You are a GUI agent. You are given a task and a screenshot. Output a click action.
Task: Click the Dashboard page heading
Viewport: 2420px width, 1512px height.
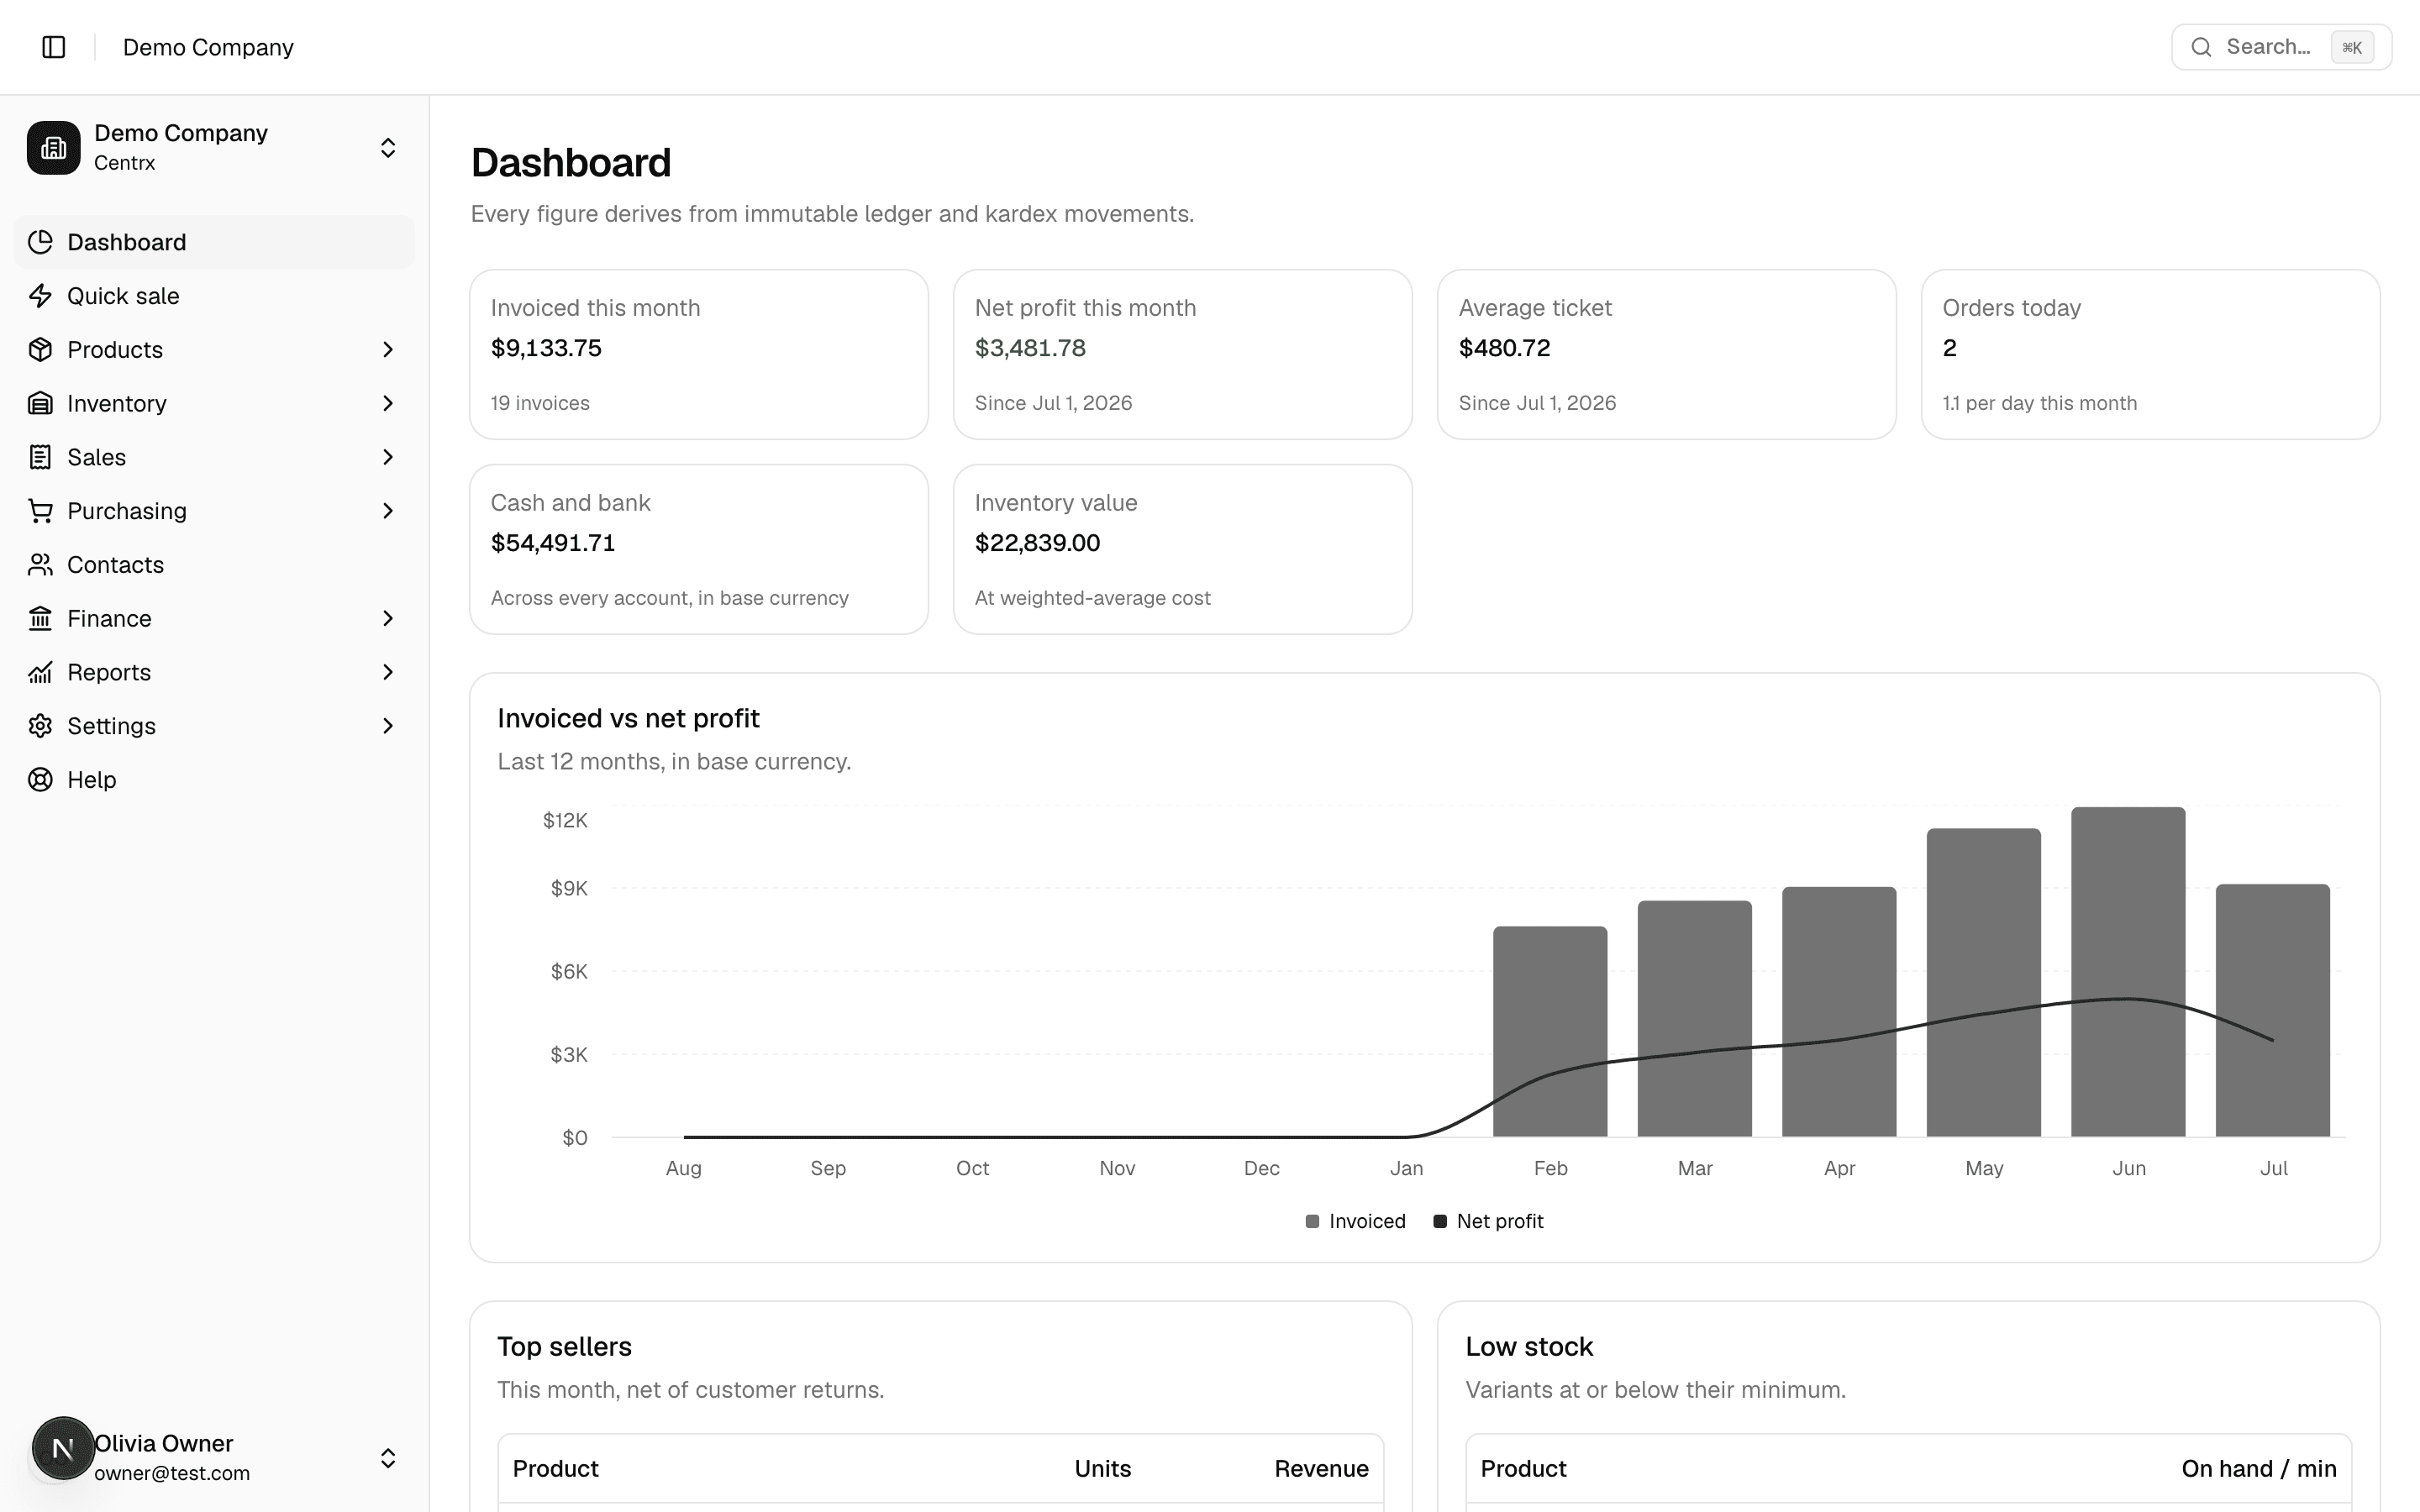(571, 163)
